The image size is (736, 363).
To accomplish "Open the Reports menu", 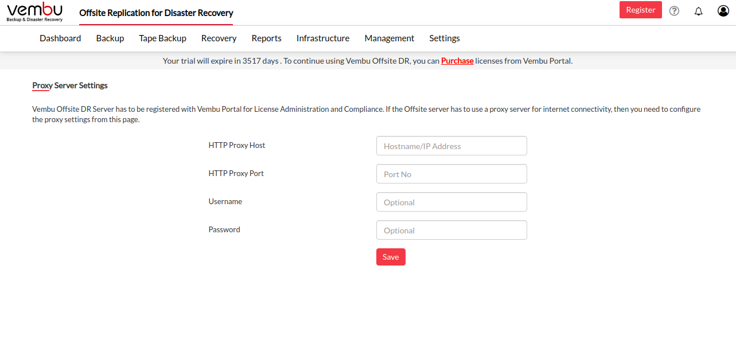I will click(266, 38).
